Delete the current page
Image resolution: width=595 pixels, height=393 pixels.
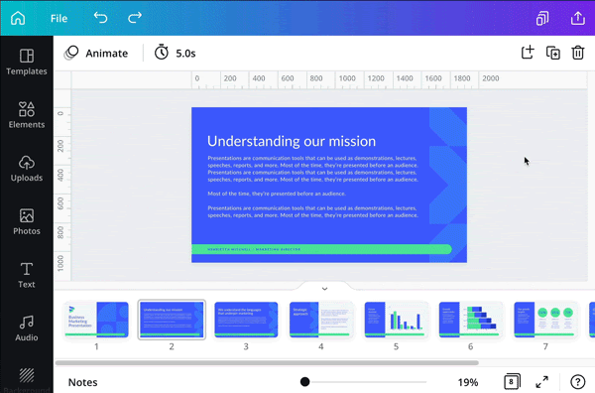577,53
